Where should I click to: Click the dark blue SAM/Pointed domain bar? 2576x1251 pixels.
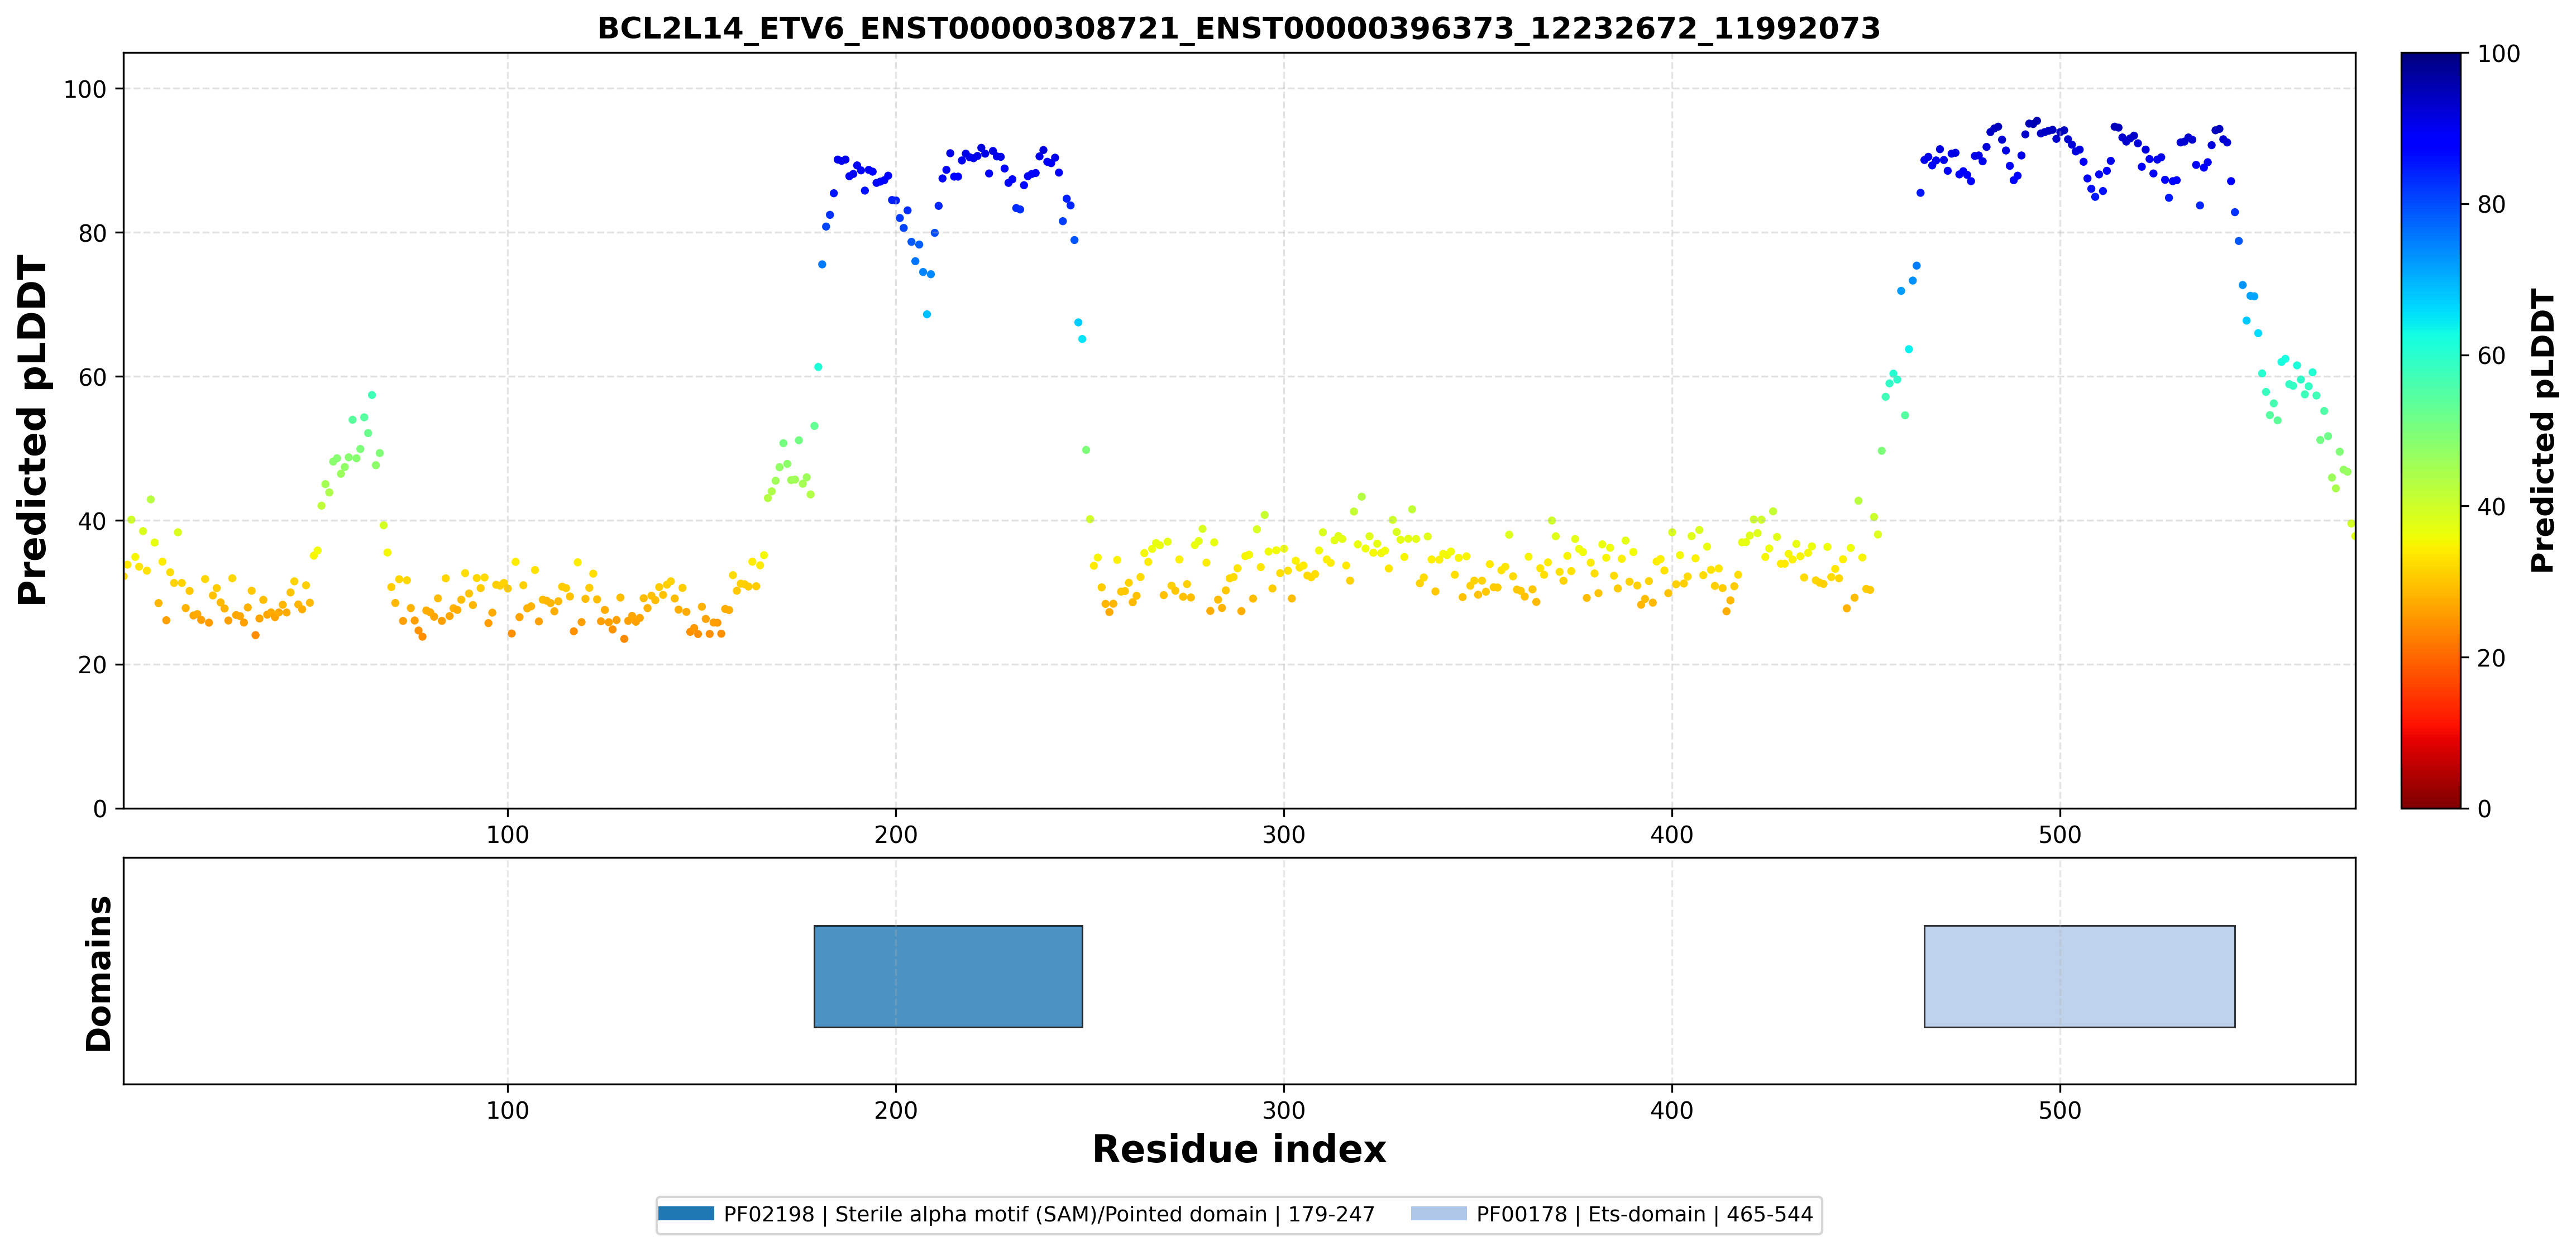(x=948, y=976)
